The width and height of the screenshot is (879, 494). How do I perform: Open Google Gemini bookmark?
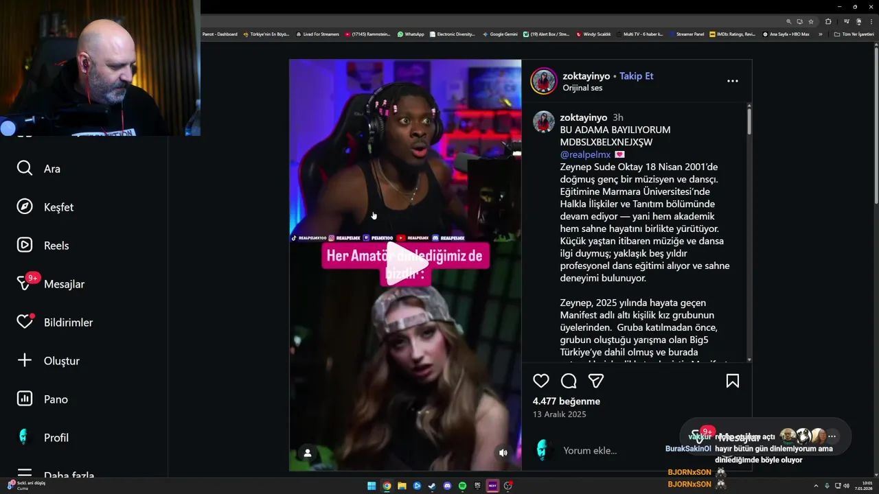tap(500, 34)
